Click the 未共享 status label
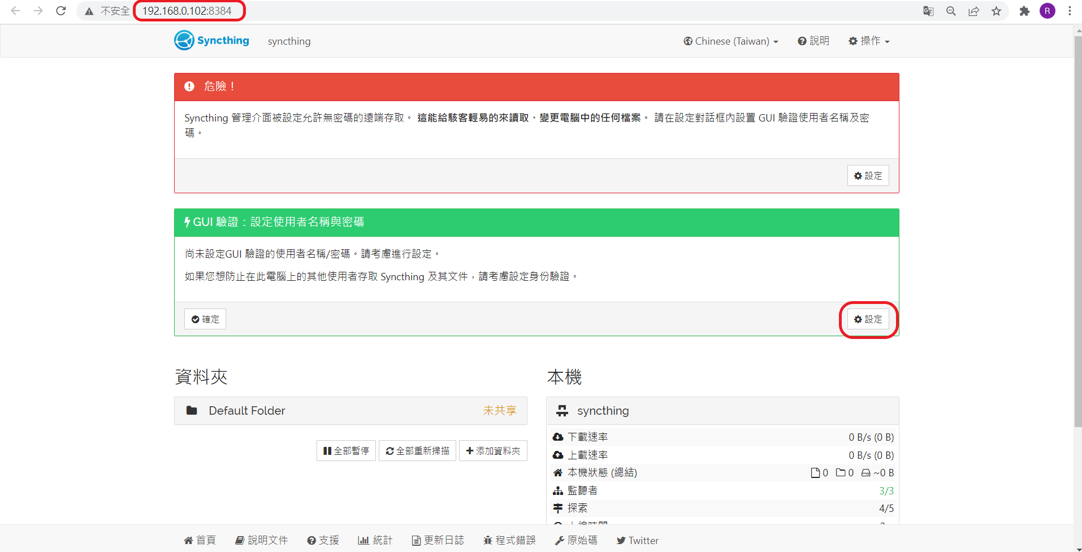This screenshot has height=552, width=1082. tap(500, 411)
